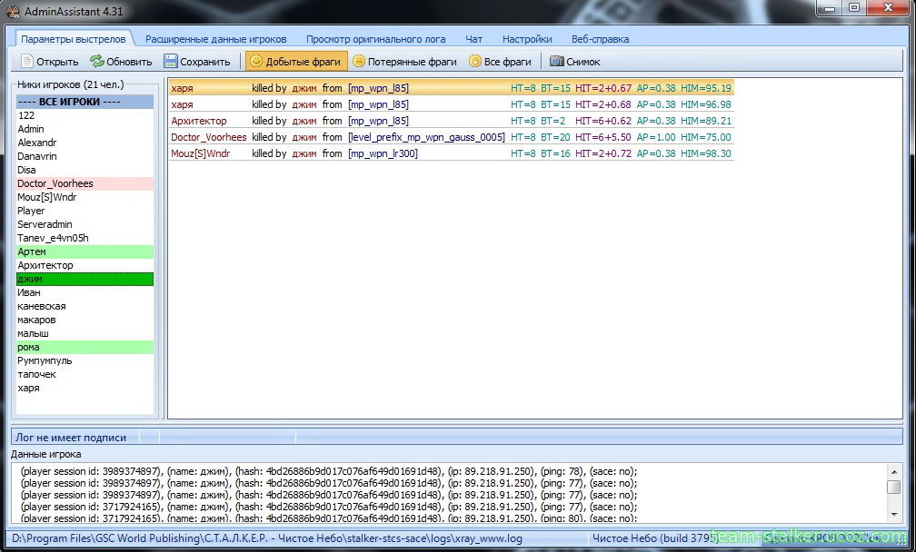Click the Открыть document icon
916x552 pixels.
click(27, 61)
